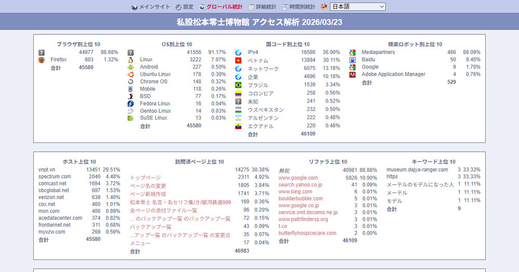Open the メニュー page link
The height and width of the screenshot is (272, 519).
(140, 244)
